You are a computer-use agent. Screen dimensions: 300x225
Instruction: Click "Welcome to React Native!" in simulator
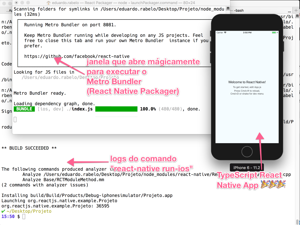click(x=247, y=82)
